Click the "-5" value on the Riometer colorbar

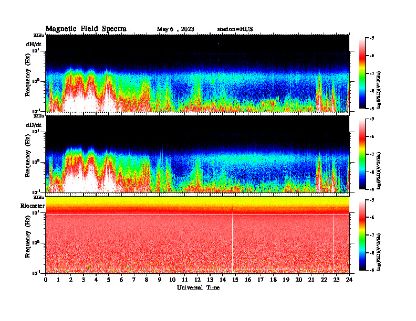coord(372,200)
